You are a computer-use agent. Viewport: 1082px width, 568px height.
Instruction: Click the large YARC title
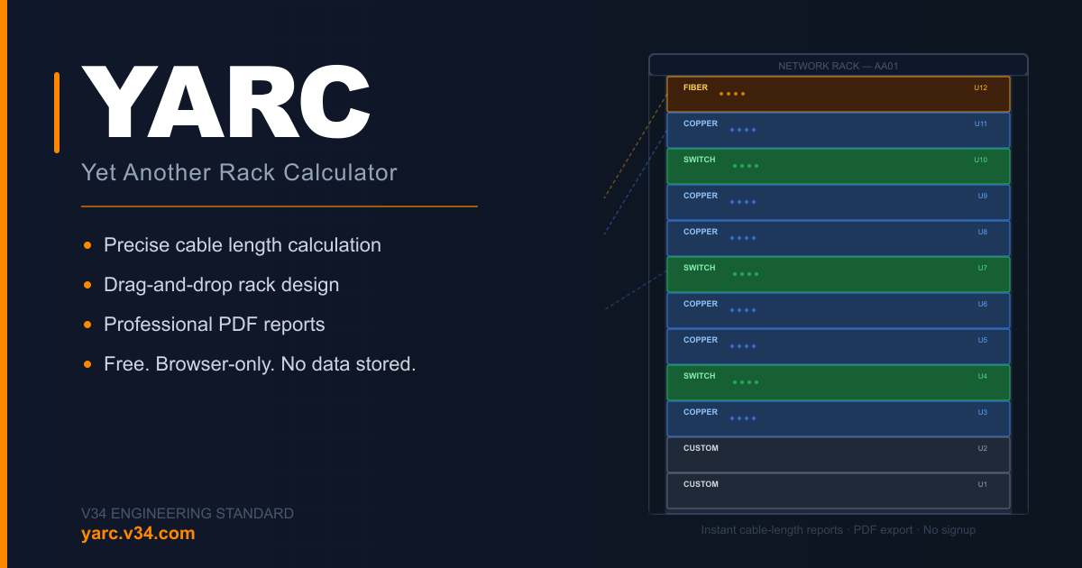pos(226,103)
